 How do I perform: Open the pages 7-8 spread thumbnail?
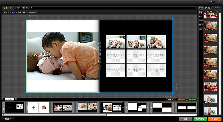pos(137,107)
